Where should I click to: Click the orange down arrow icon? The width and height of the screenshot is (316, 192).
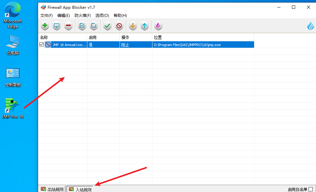pos(133,26)
